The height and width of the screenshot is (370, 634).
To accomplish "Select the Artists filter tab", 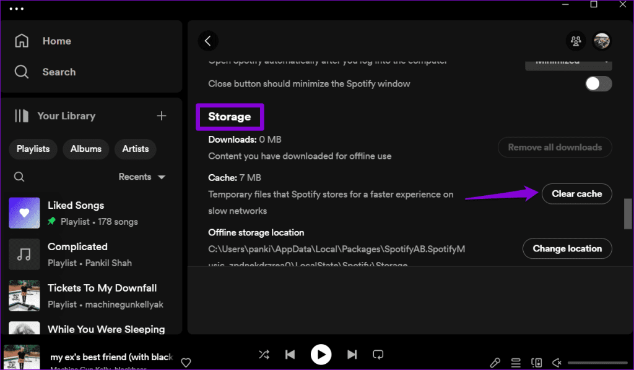I will click(136, 149).
